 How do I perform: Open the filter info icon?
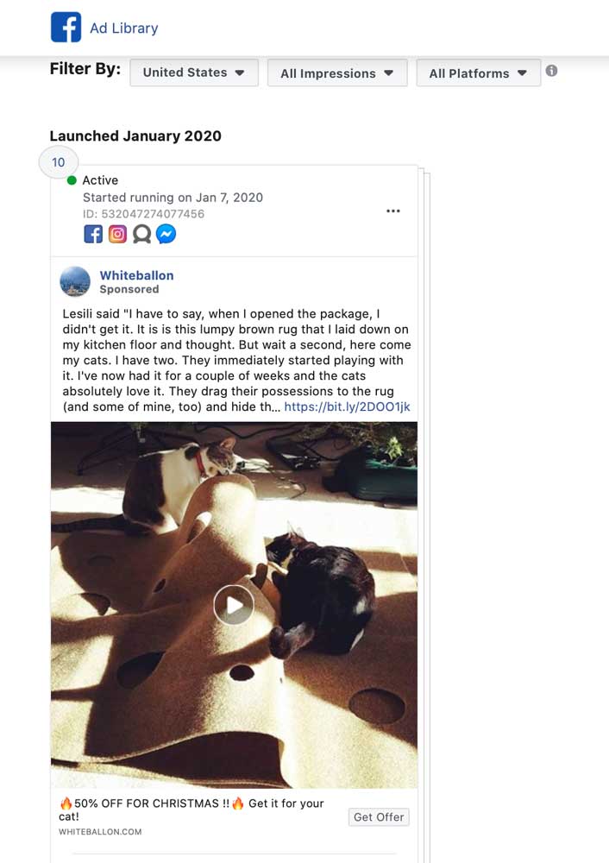click(x=551, y=71)
